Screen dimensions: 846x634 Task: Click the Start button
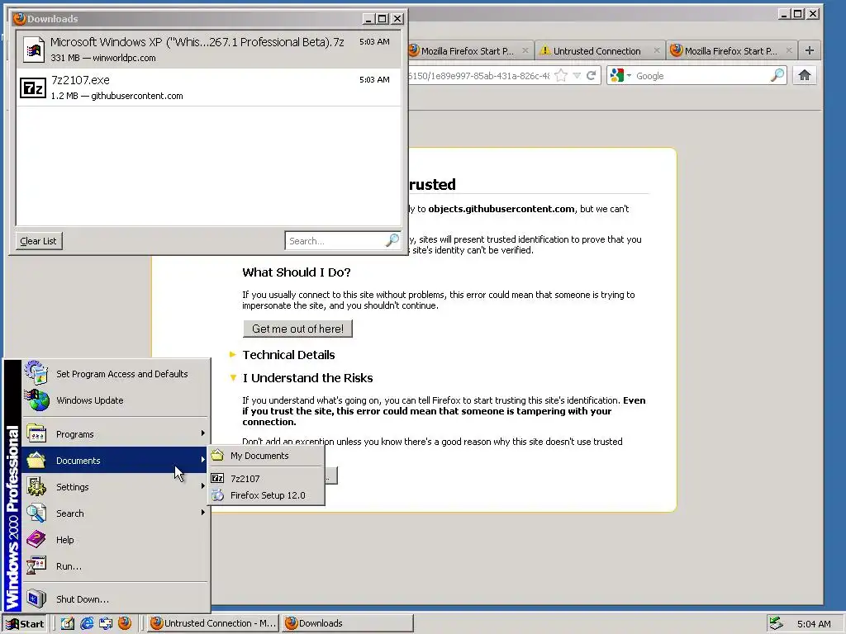[26, 623]
